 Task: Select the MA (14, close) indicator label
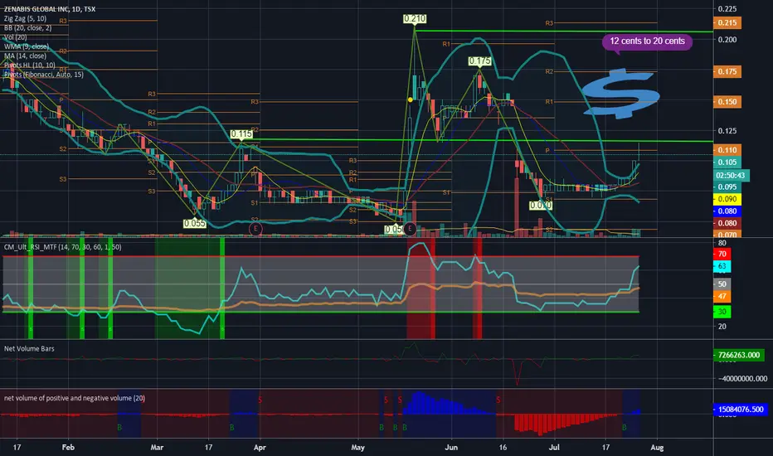[x=25, y=56]
